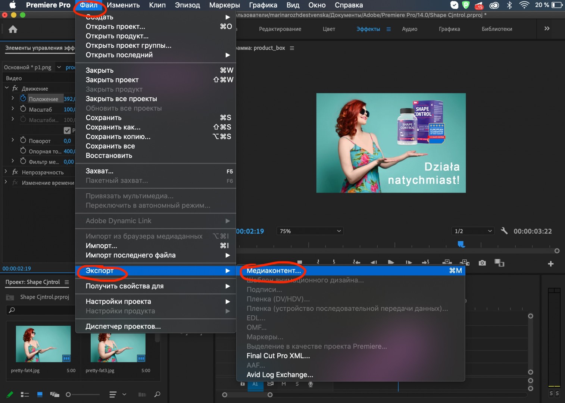Open the 1/2 playback resolution dropdown
The width and height of the screenshot is (565, 403).
473,231
